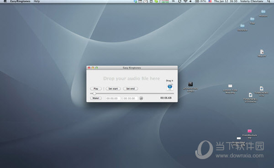
Task: Click the Set end button
Action: coord(131,89)
